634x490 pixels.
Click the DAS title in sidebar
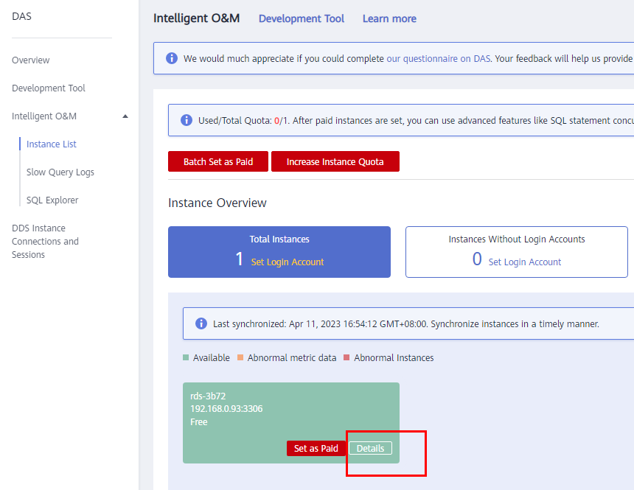[21, 16]
